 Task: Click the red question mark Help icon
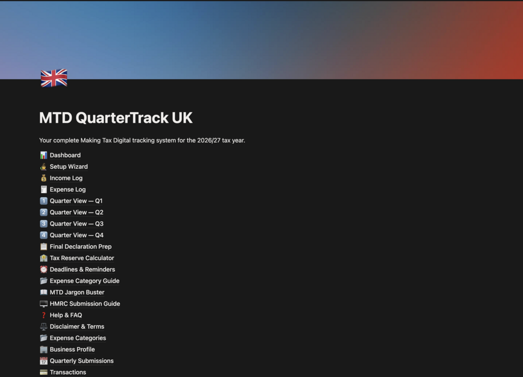coord(44,316)
